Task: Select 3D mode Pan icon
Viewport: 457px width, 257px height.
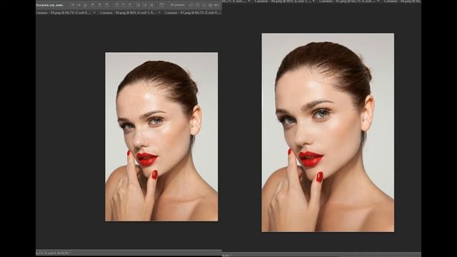Action: click(x=204, y=5)
